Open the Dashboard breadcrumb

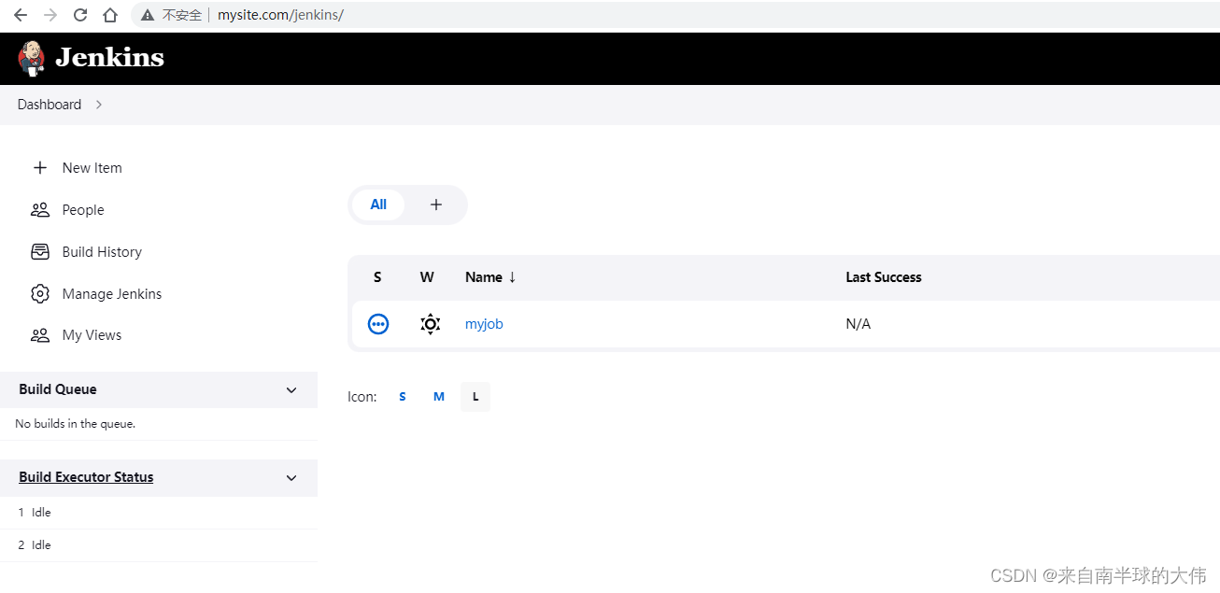50,105
